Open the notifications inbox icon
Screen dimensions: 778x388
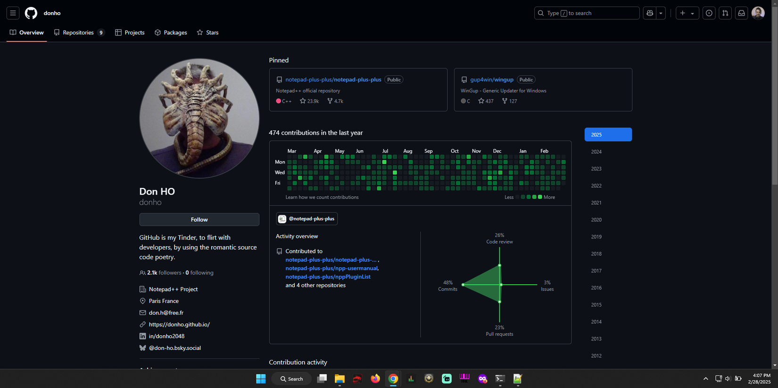point(741,13)
